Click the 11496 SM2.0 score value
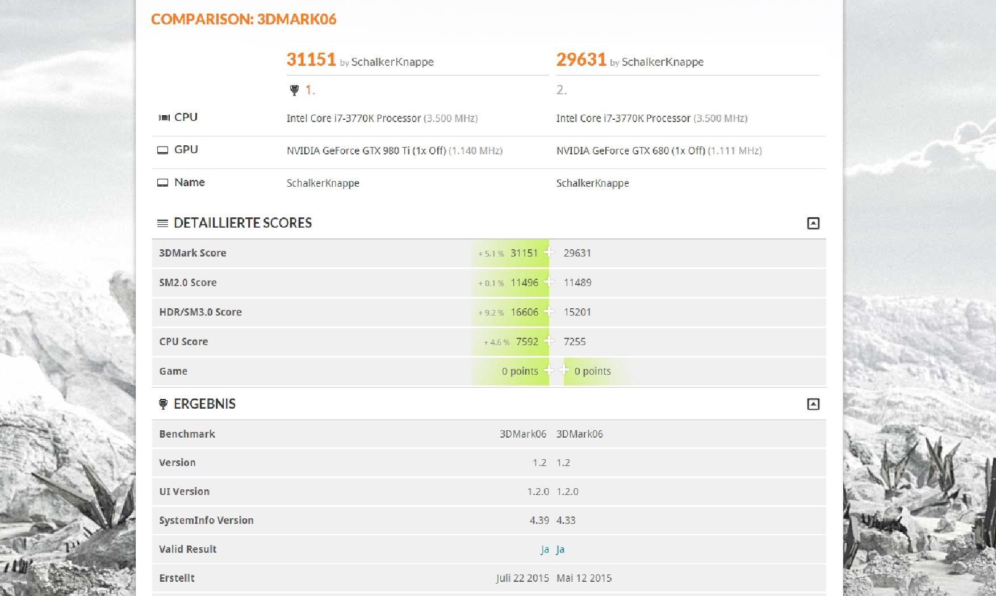Image resolution: width=996 pixels, height=596 pixels. click(524, 283)
